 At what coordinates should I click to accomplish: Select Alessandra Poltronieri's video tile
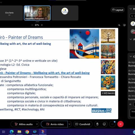click(x=37, y=13)
